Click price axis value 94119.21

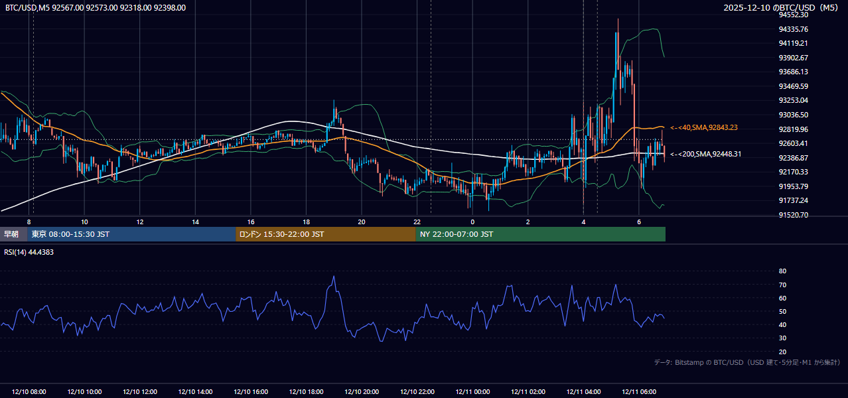[794, 43]
